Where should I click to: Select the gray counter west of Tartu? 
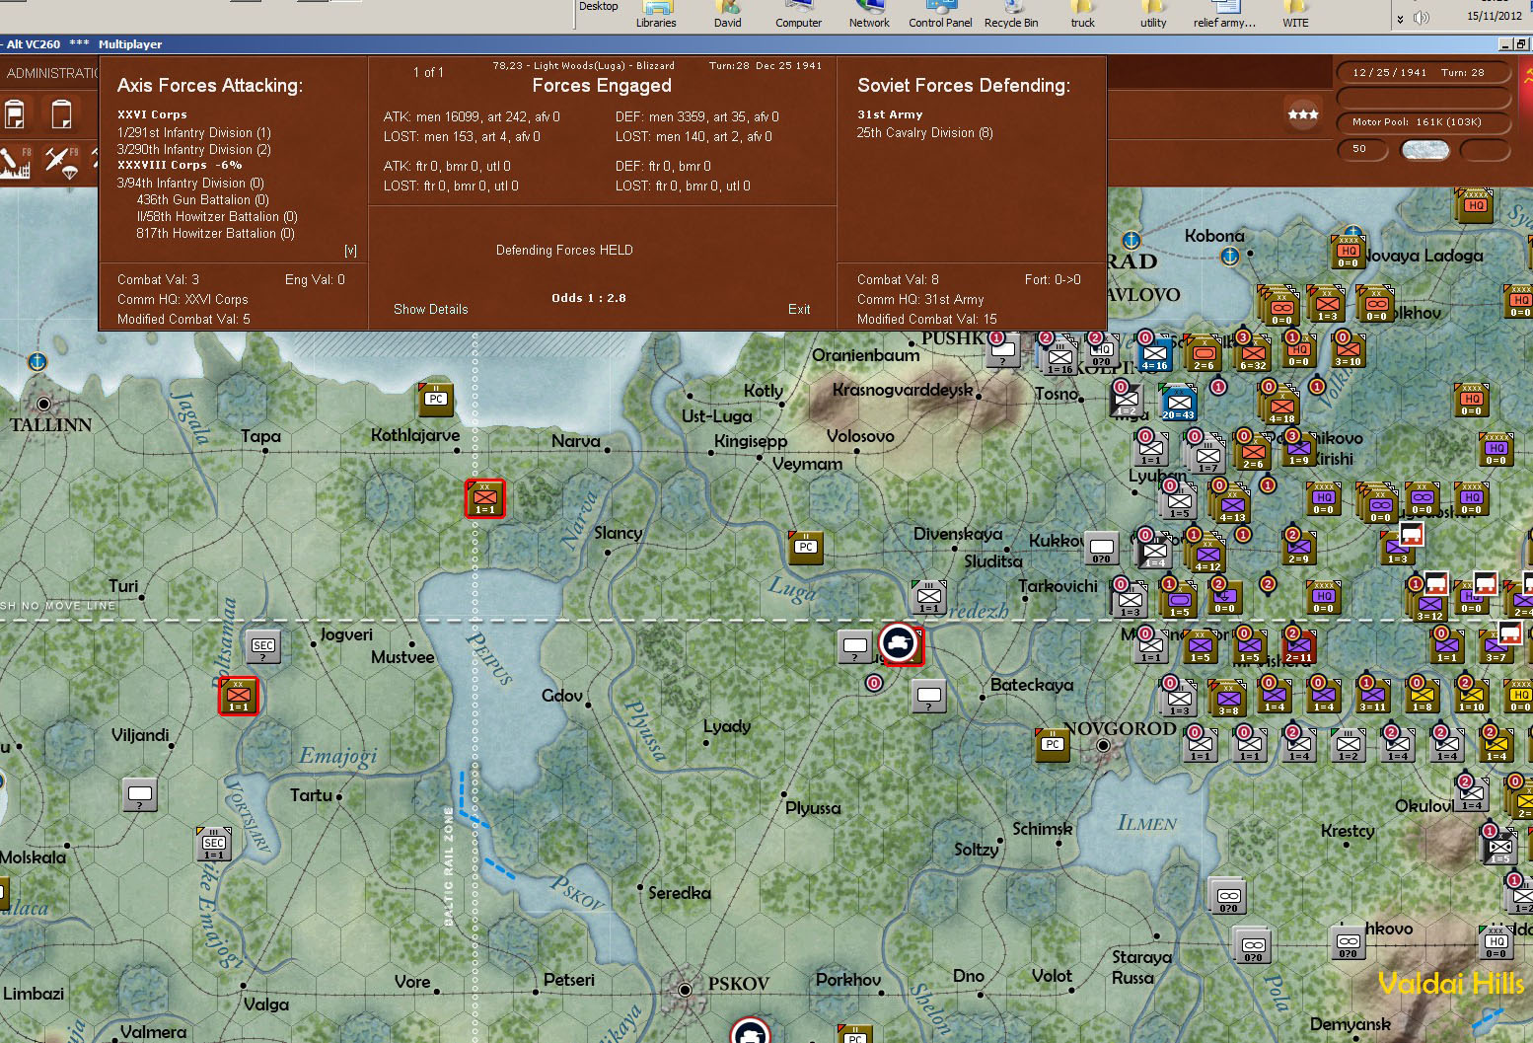pos(140,794)
